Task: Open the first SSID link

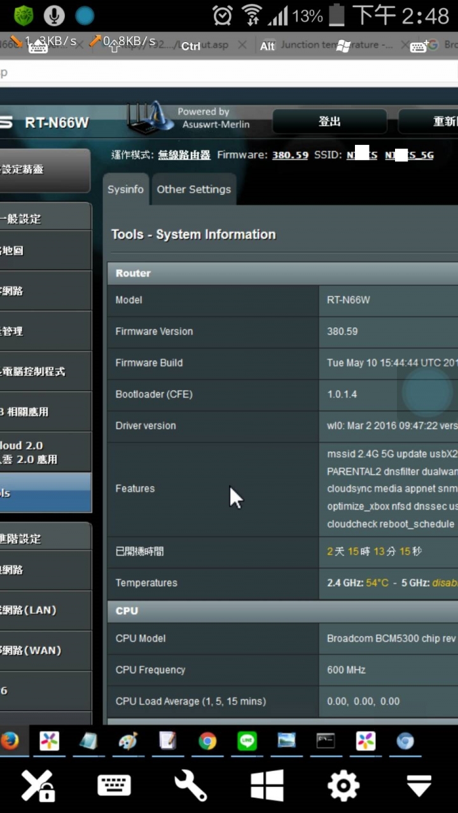Action: (362, 154)
